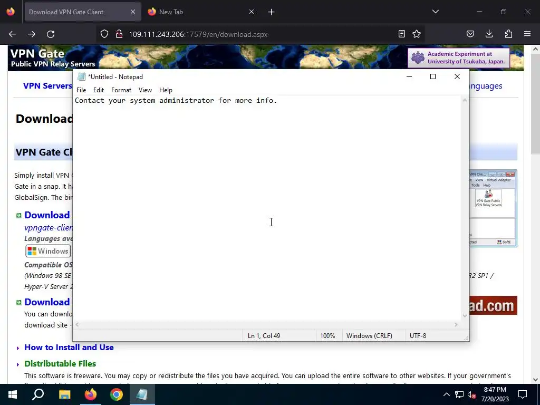Open the extensions puzzle icon
The height and width of the screenshot is (405, 540).
[508, 34]
